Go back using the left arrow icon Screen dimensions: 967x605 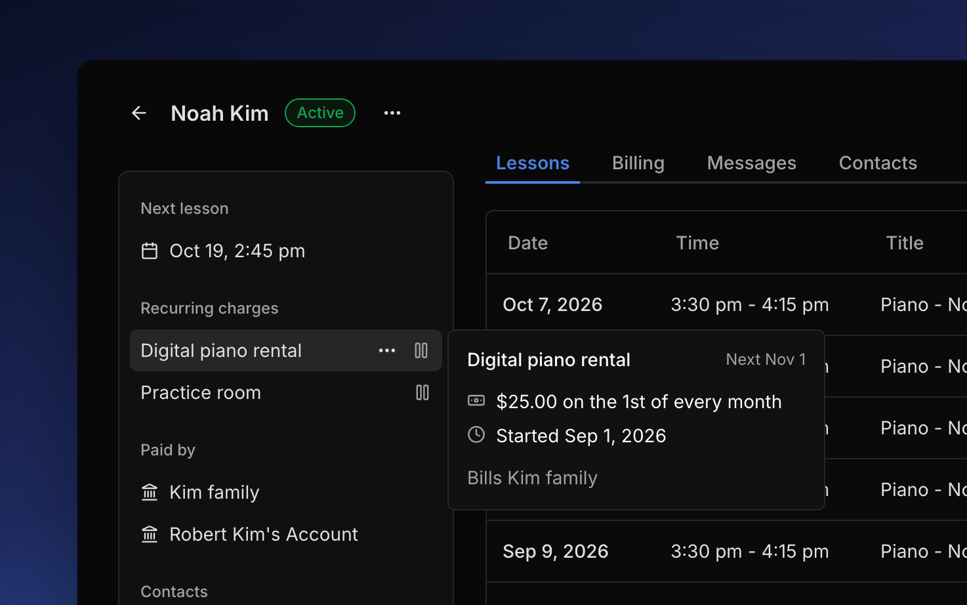click(x=139, y=113)
